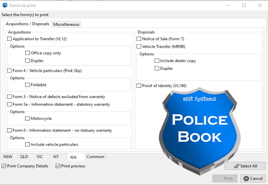Open the NSW state tab

tap(7, 157)
